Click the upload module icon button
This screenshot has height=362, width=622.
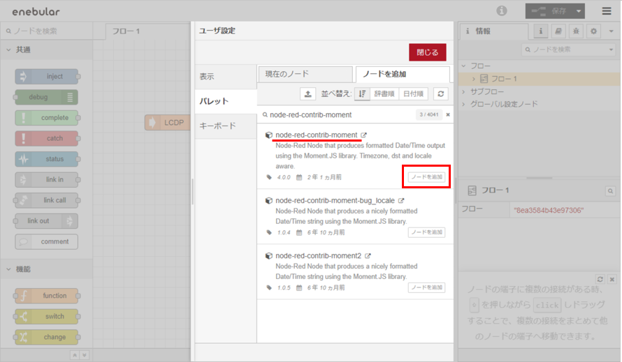pos(308,94)
